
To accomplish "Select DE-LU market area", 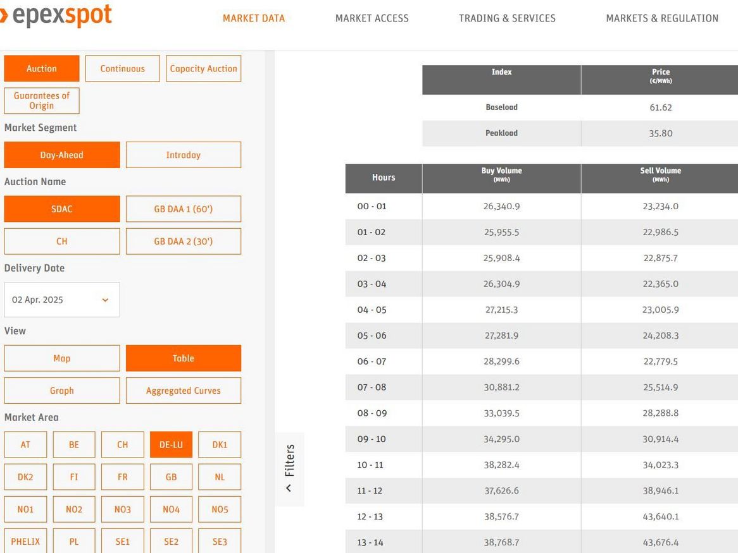I will (x=172, y=445).
